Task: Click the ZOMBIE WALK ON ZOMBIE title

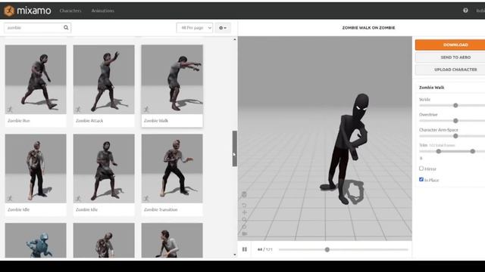Action: tap(368, 28)
